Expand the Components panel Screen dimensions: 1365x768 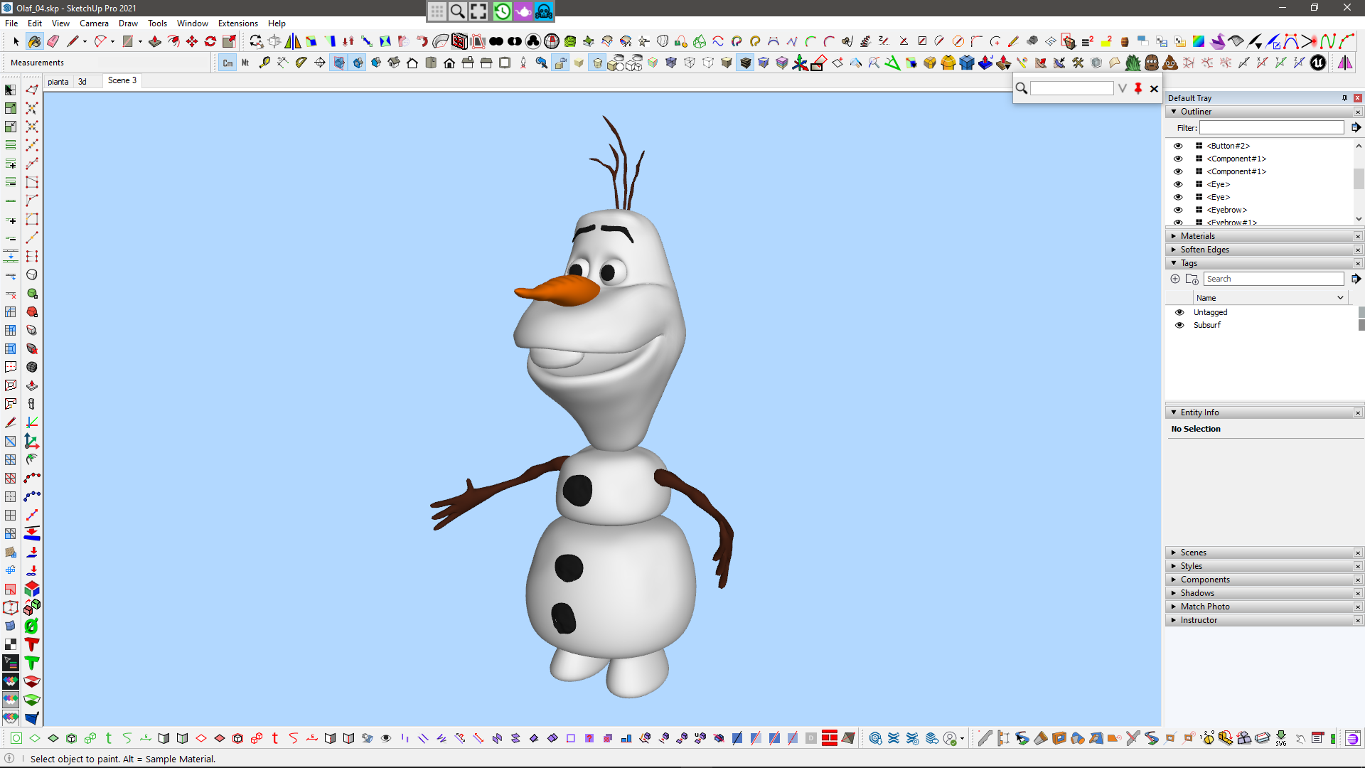coord(1174,580)
